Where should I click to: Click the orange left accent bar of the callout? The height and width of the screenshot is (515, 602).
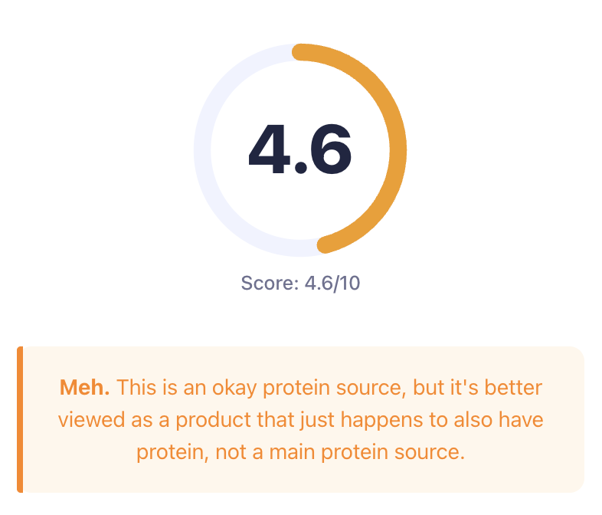[20, 419]
